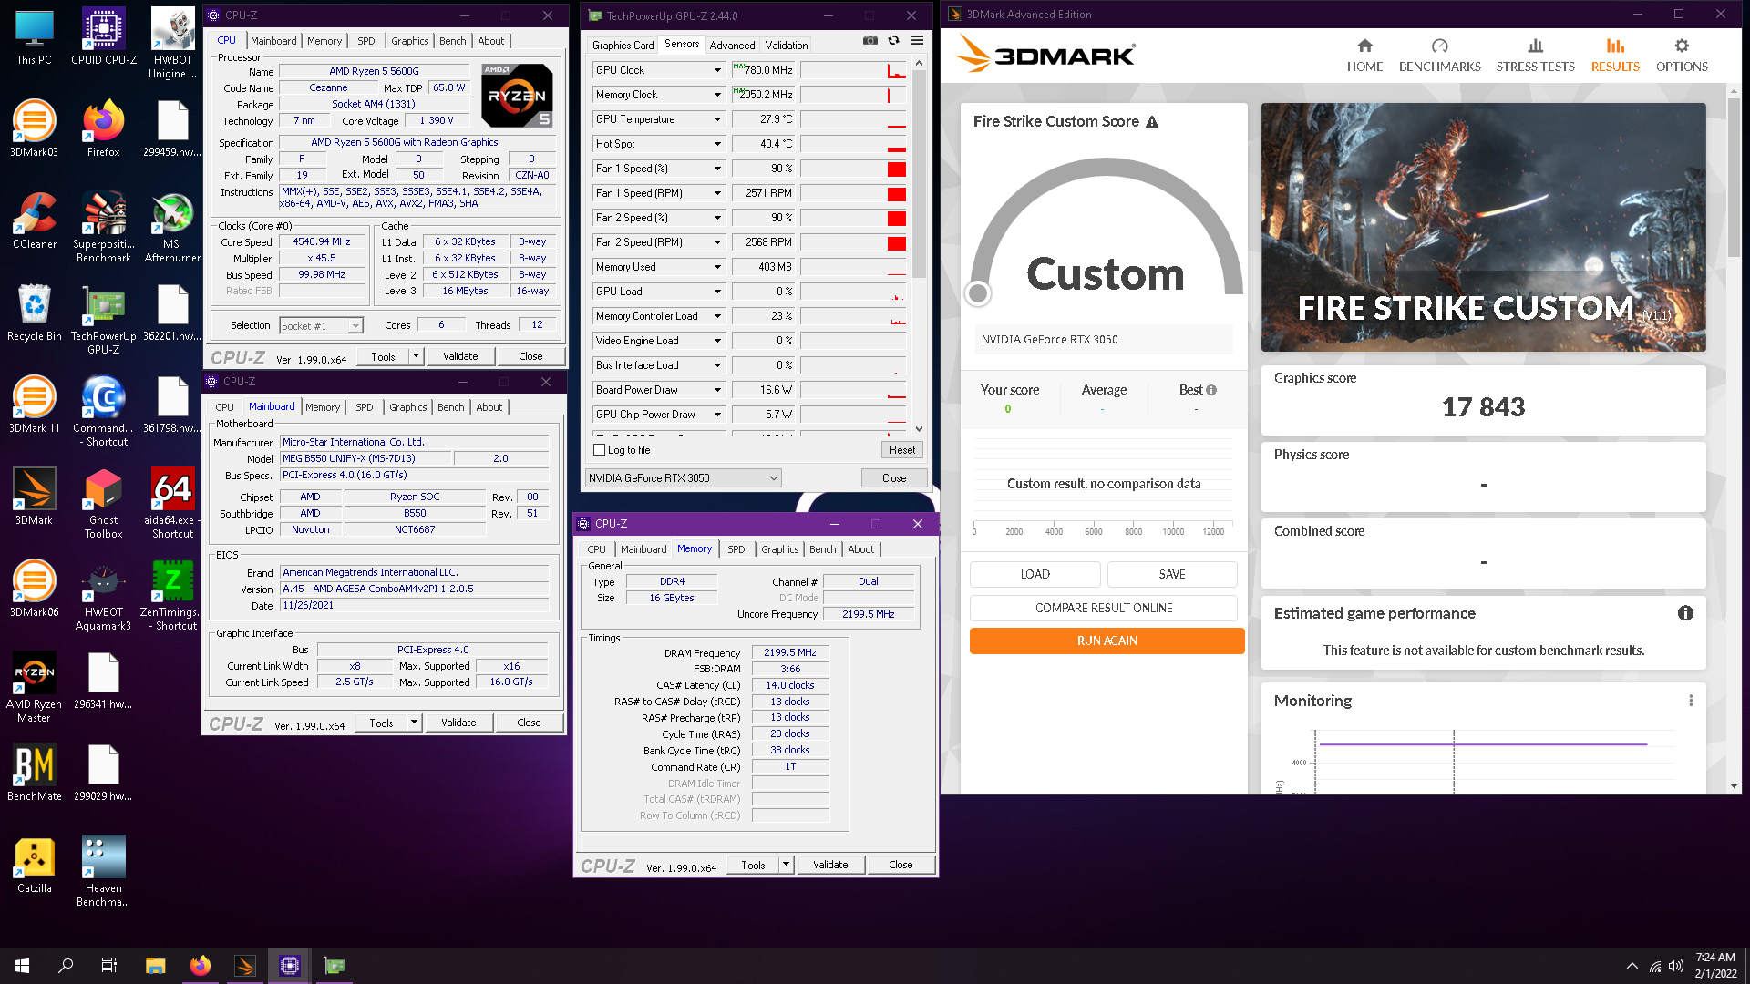
Task: Click Reset button in GPU-Z
Action: [x=901, y=450]
